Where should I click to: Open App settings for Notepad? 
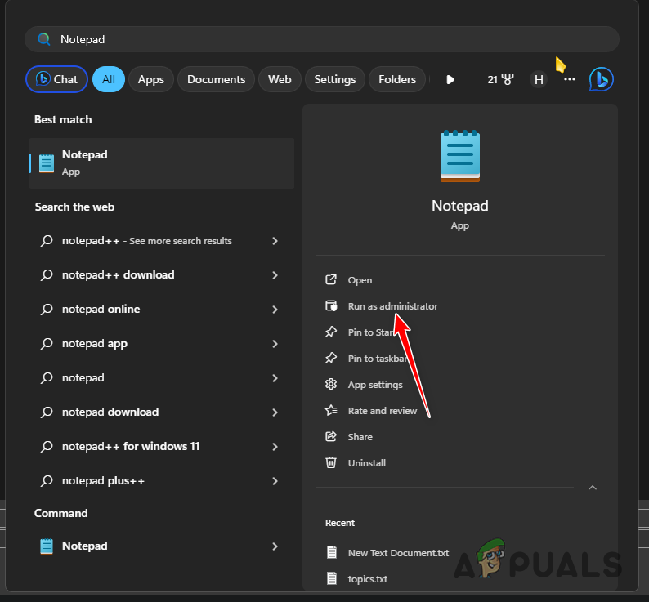tap(375, 385)
